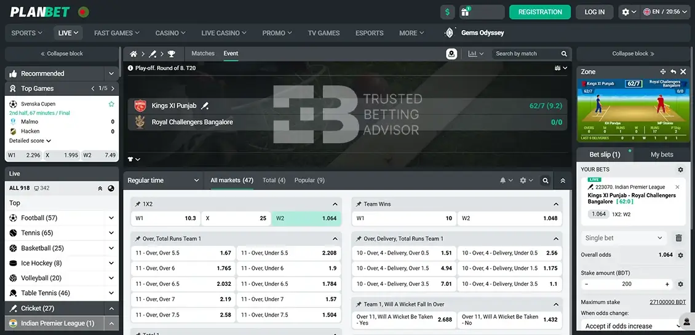The image size is (695, 335).
Task: Click the REGISTRATION button
Action: pyautogui.click(x=540, y=12)
